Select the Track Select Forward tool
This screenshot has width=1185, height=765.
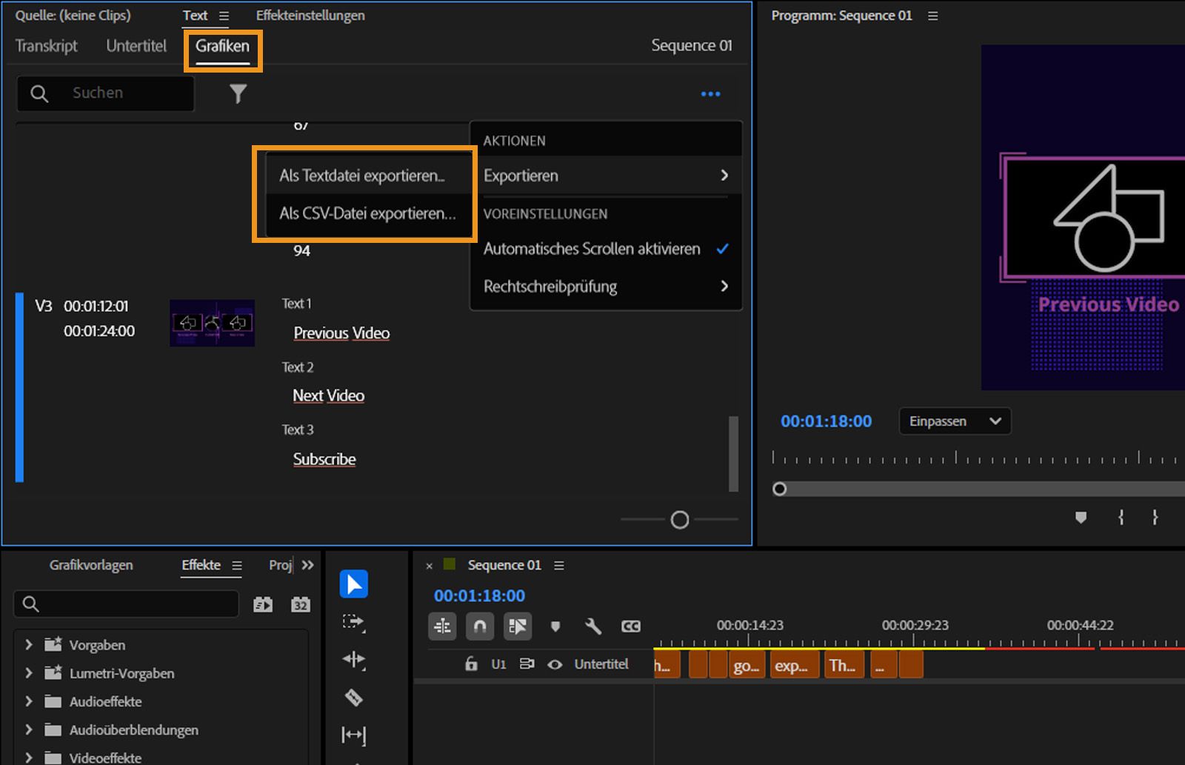pos(353,622)
